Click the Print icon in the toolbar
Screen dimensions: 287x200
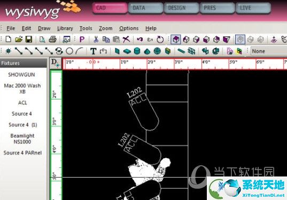click(x=53, y=39)
